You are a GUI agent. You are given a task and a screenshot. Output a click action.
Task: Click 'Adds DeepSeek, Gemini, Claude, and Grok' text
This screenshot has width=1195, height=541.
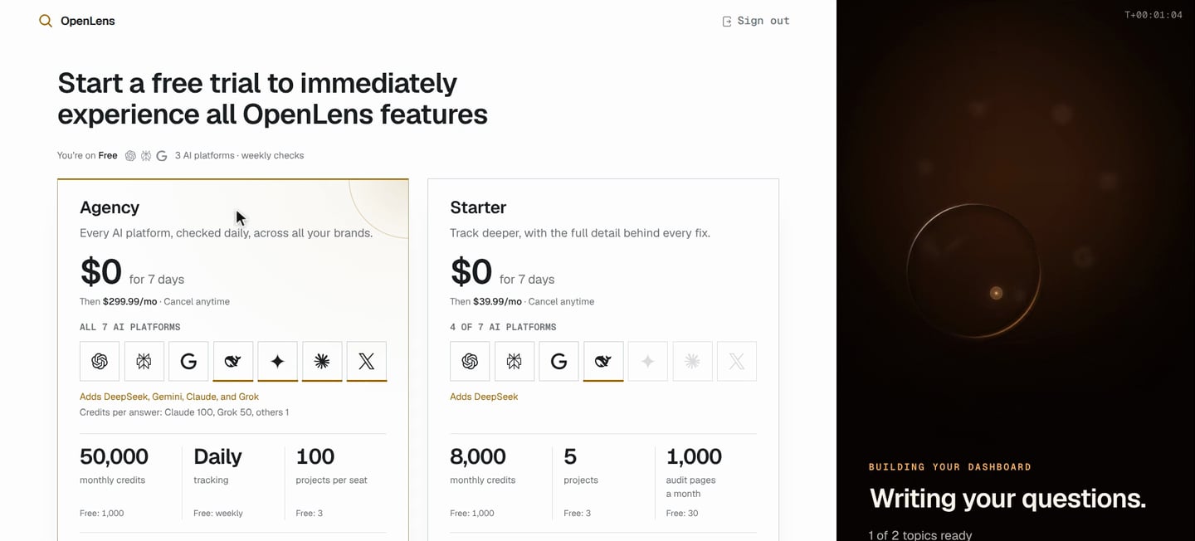point(169,397)
